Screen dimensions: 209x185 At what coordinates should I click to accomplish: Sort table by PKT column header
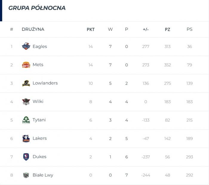[x=91, y=29]
